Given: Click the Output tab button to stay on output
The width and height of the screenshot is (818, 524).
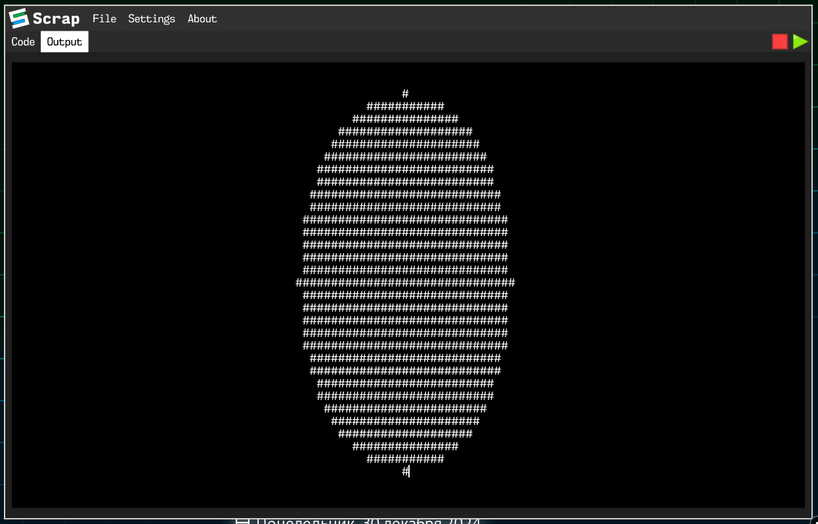Looking at the screenshot, I should [64, 41].
